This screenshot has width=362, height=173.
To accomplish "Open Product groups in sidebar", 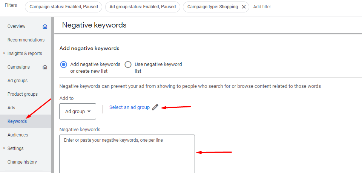I will pyautogui.click(x=22, y=94).
